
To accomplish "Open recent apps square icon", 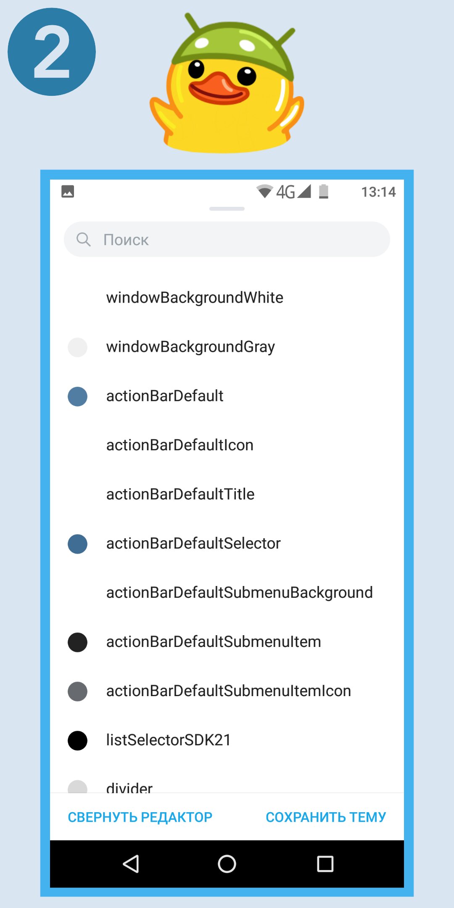I will coord(325,864).
